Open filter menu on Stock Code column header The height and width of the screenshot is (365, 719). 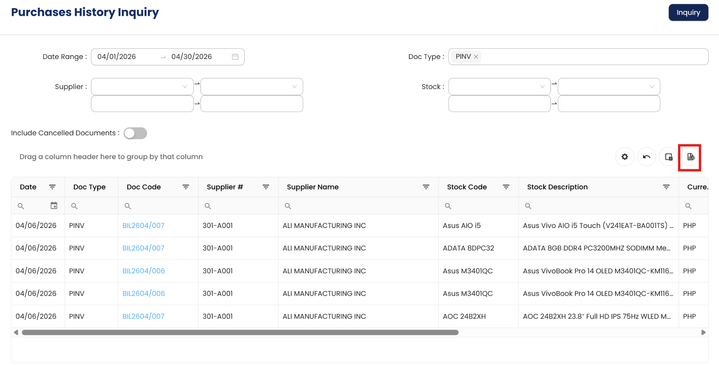pos(506,187)
